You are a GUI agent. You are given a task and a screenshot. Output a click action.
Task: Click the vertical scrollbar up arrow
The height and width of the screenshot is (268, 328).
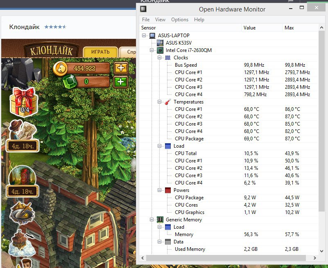point(321,27)
